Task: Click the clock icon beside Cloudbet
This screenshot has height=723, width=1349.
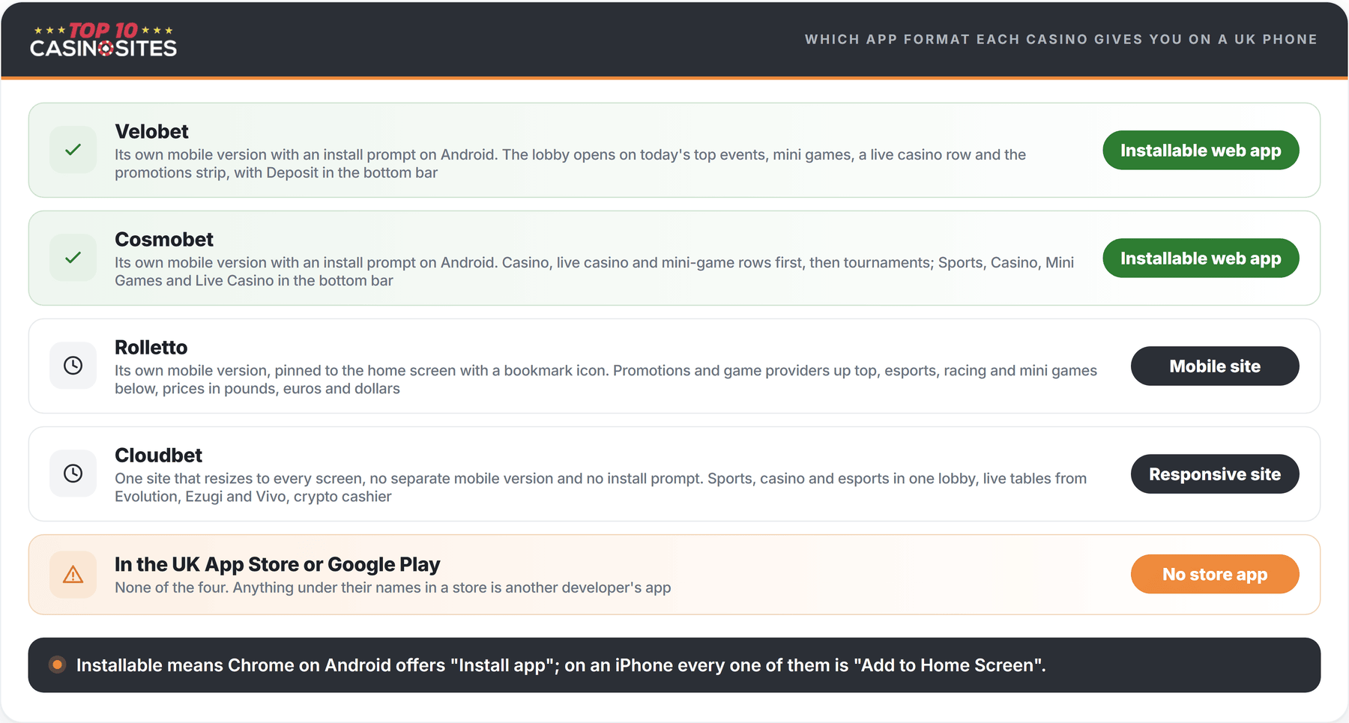Action: [x=73, y=474]
